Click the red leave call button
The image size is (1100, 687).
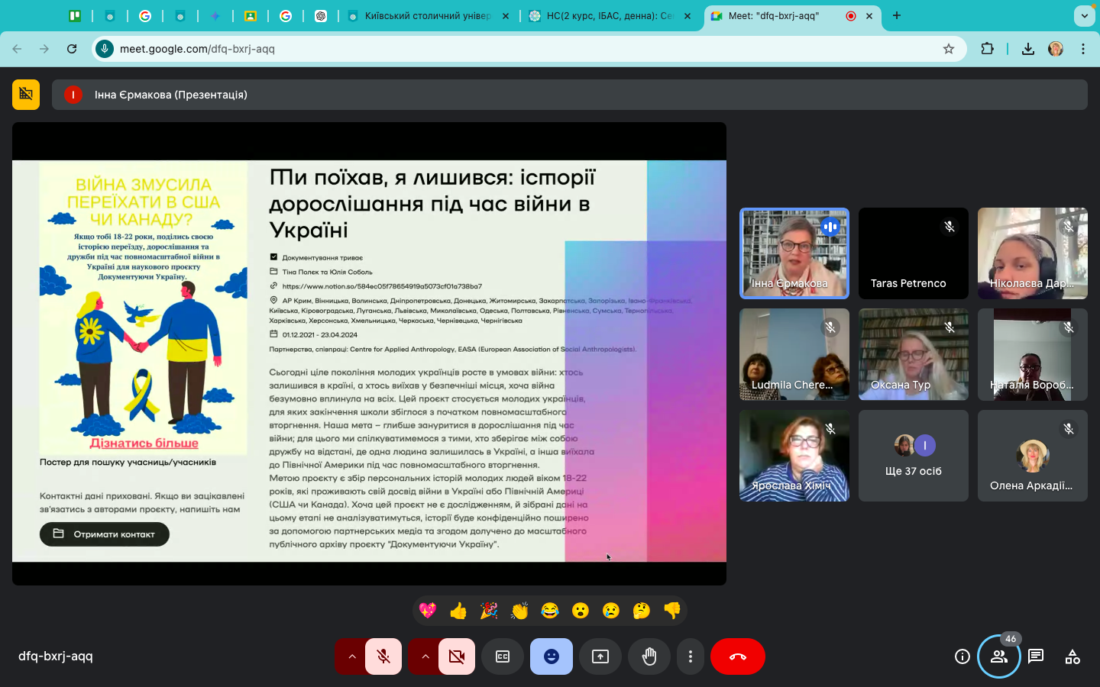click(x=737, y=656)
